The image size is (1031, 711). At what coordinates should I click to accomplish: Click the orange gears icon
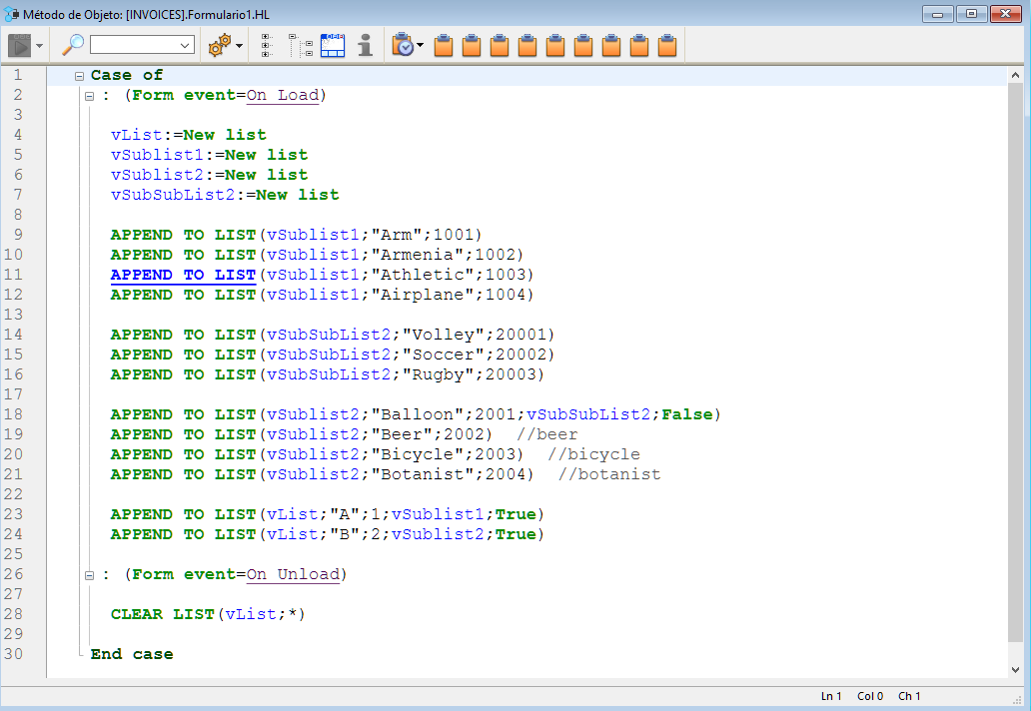click(x=218, y=45)
